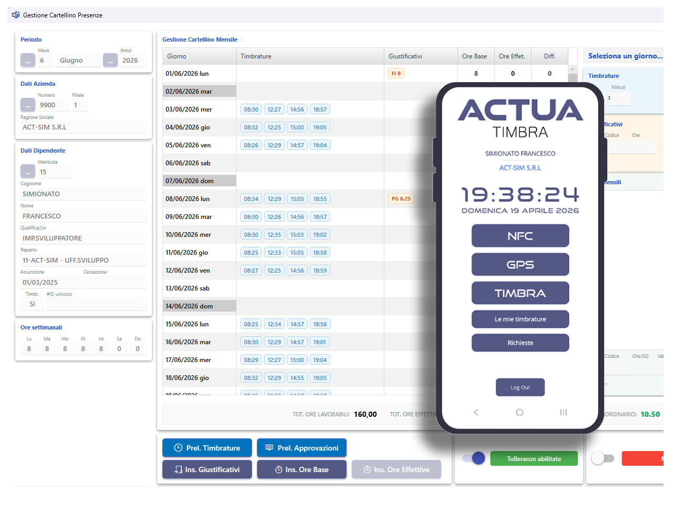Toggle the switch beside the red button
This screenshot has width=673, height=510.
(603, 458)
